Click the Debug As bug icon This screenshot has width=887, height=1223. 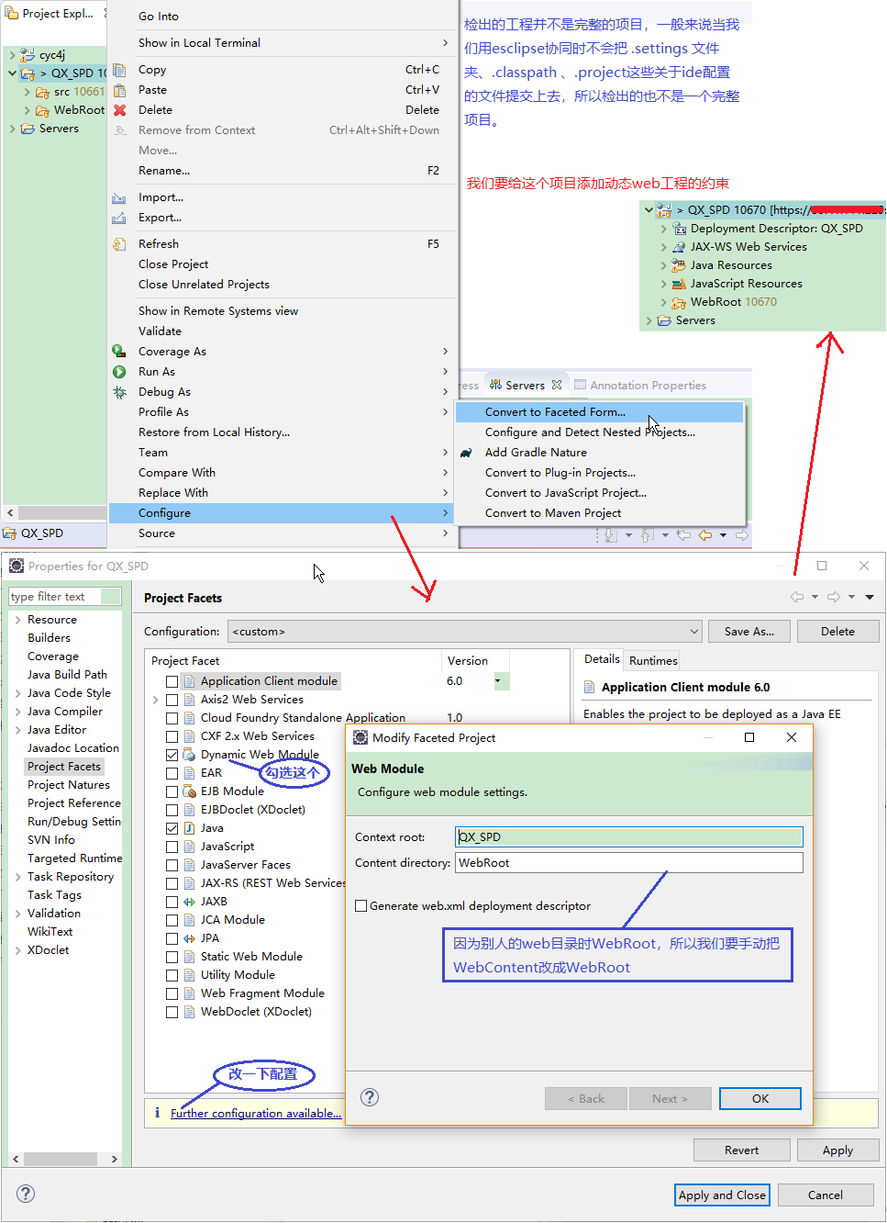119,392
